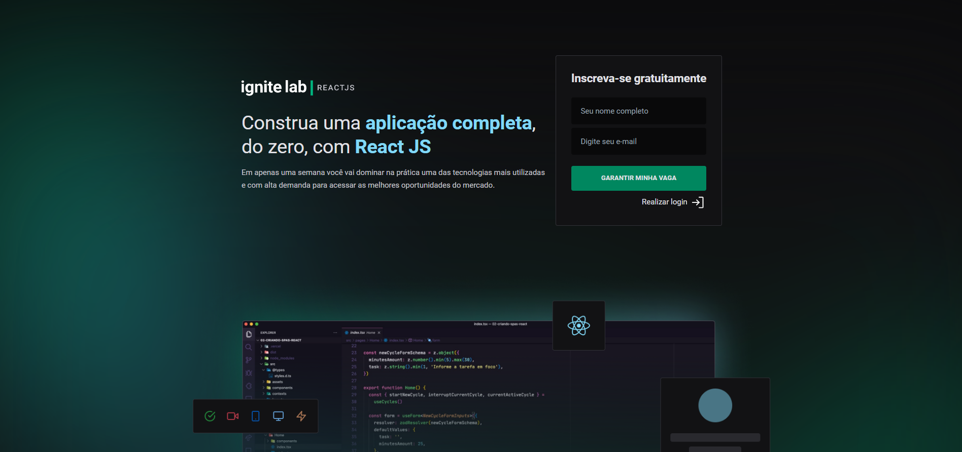Image resolution: width=962 pixels, height=452 pixels.
Task: Click the "REACTJS" label beside logo
Action: tap(336, 88)
